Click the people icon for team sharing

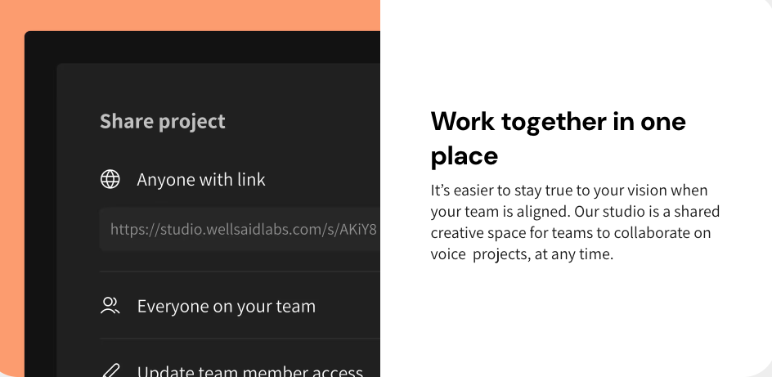(x=110, y=306)
